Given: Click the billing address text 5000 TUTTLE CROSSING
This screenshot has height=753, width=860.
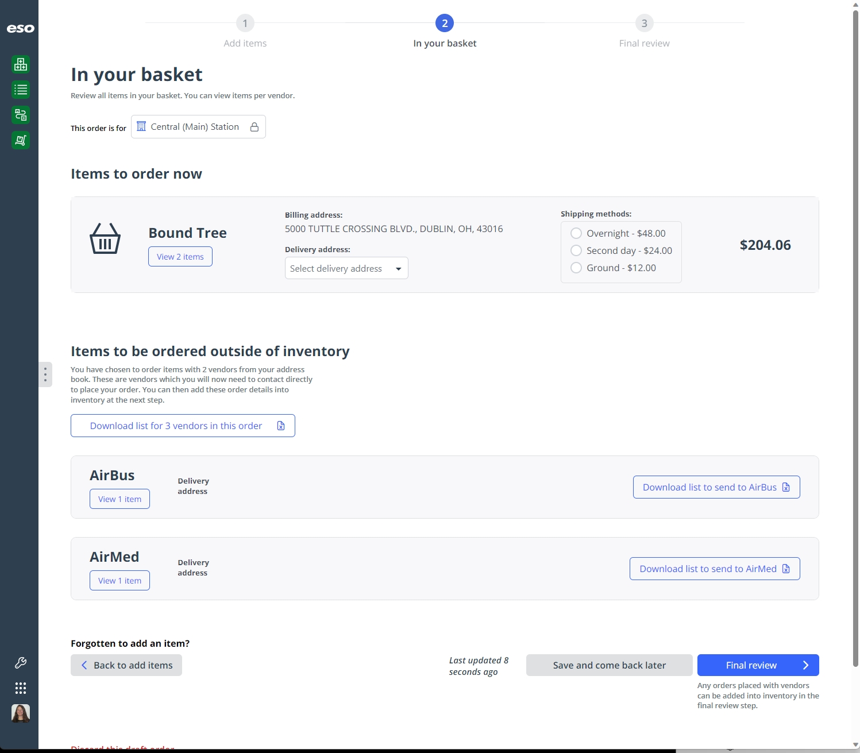Looking at the screenshot, I should [394, 229].
